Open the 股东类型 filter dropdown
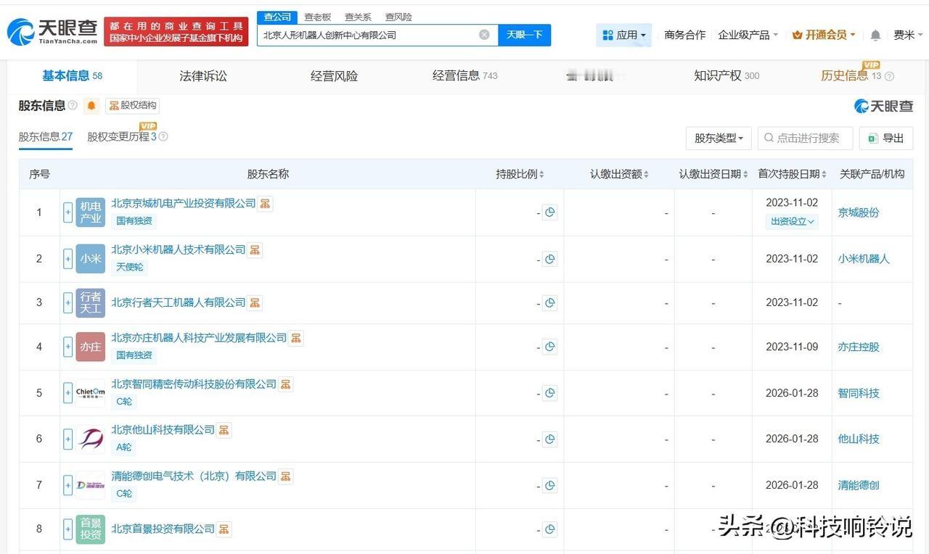This screenshot has width=929, height=554. (x=719, y=138)
